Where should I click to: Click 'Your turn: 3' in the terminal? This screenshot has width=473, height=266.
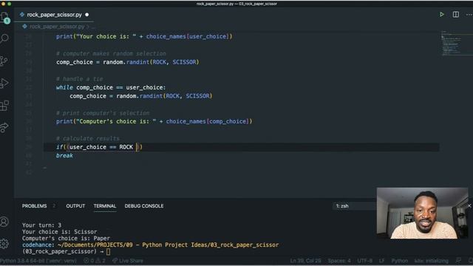(x=41, y=225)
